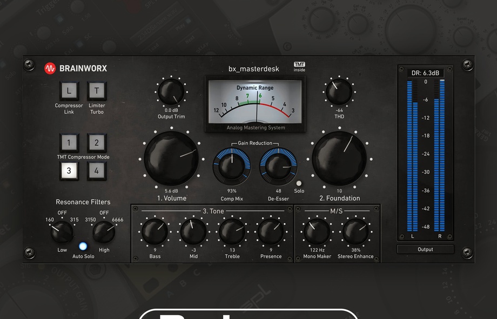Click the Comp Mix knob
The image size is (497, 319).
[232, 166]
